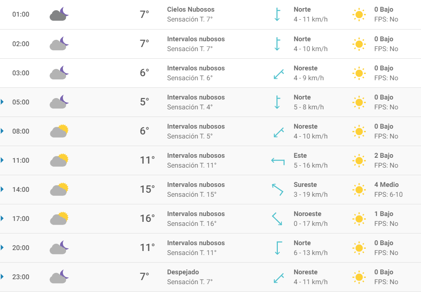Click the dark cloud moon icon at 01:00
Screen dimensions: 421x294
(x=59, y=14)
